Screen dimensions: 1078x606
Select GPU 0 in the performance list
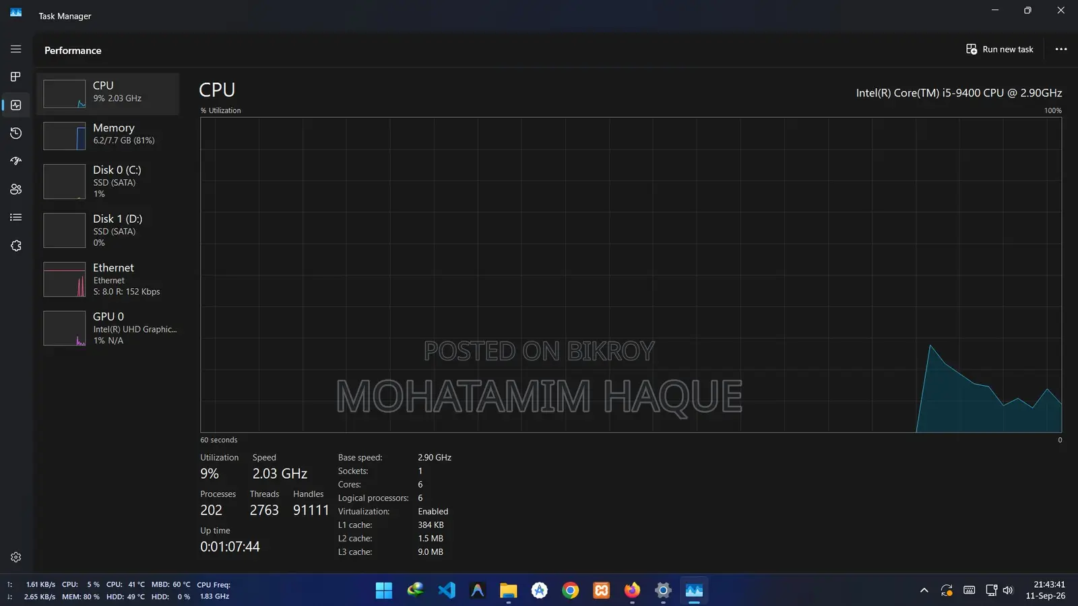[x=108, y=328]
